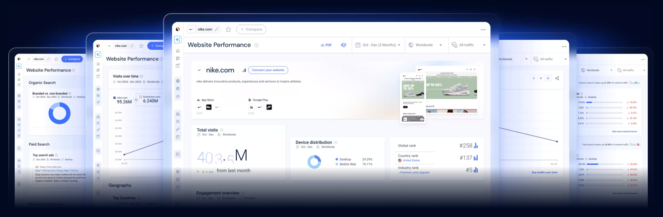Click info icon next to Website Performance title
The height and width of the screenshot is (217, 663).
(256, 45)
